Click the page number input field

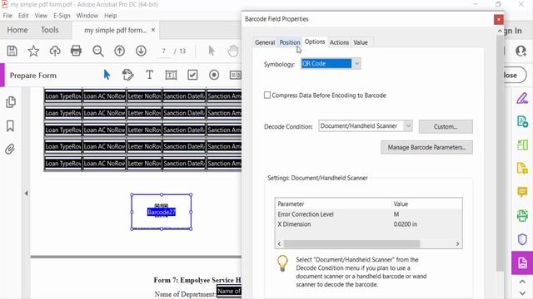pos(164,51)
